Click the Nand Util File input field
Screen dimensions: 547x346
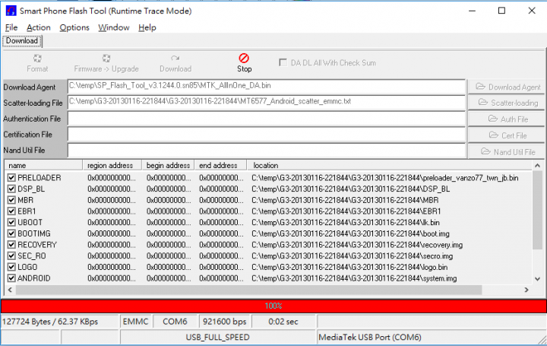click(x=267, y=151)
